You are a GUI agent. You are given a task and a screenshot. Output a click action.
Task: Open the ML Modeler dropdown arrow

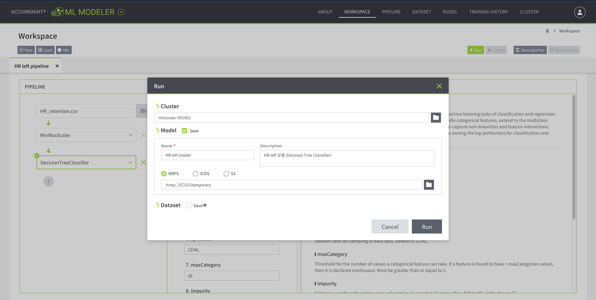(121, 12)
